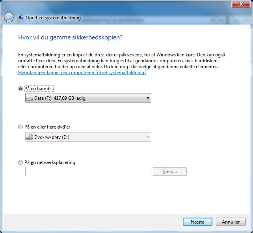
Task: Expand the Dvd-rw-drev (D:) dropdown
Action: [88, 137]
